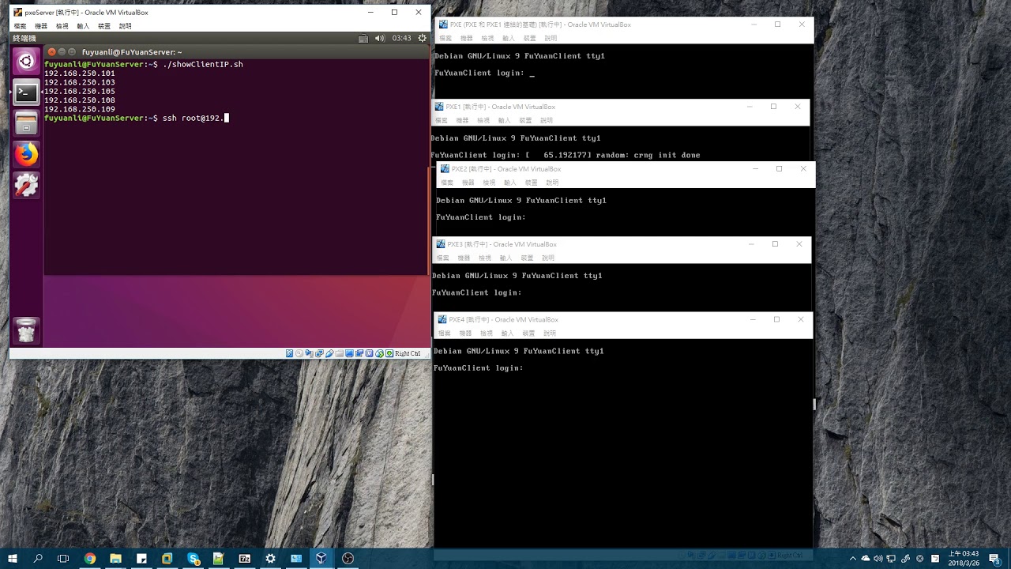Image resolution: width=1011 pixels, height=569 pixels.
Task: Click IP address 192.168.250.101 in terminal
Action: coord(80,73)
